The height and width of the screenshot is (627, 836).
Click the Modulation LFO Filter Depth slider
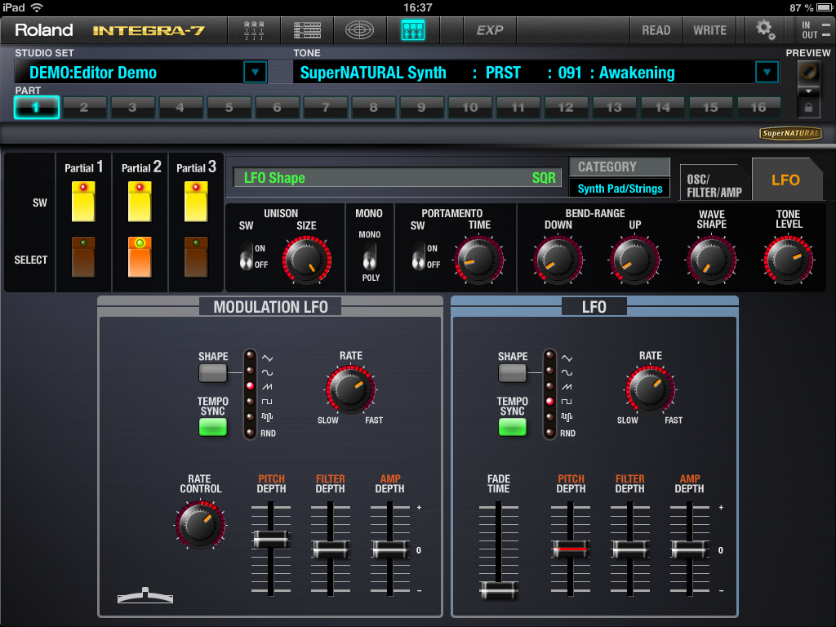tap(330, 549)
